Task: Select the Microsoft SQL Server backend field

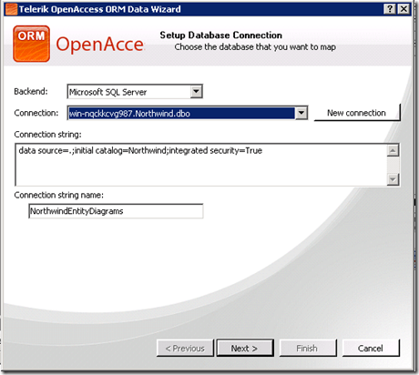Action: tap(135, 92)
